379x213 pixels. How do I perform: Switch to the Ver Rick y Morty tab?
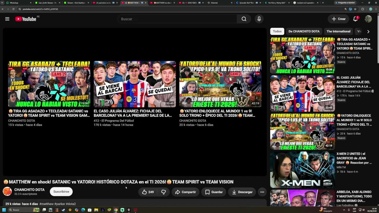pyautogui.click(x=278, y=3)
